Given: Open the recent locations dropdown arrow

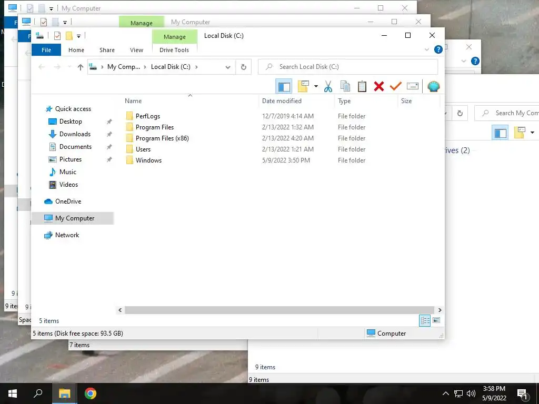Looking at the screenshot, I should pos(69,67).
